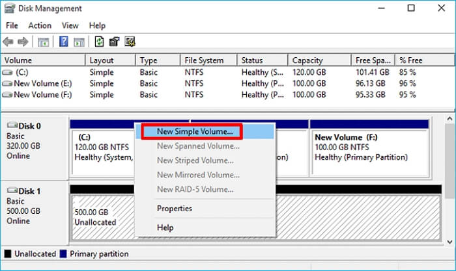The image size is (456, 271).
Task: Open Help via the blue question mark icon
Action: click(x=64, y=42)
